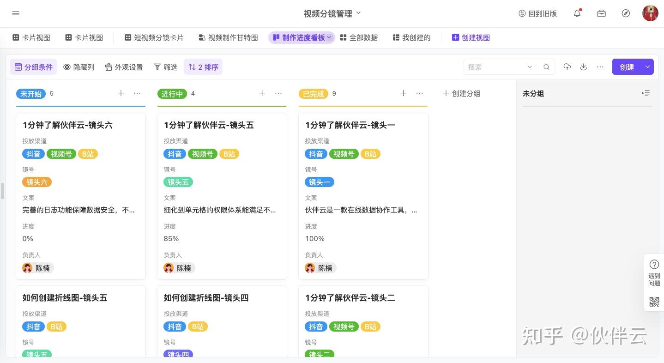Click the 回到旧版 link
This screenshot has width=664, height=363.
537,13
